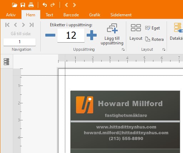183x153 pixels.
Task: Print labels using the printer icon
Action: pyautogui.click(x=31, y=5)
